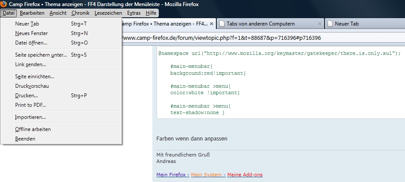The height and width of the screenshot is (182, 405).
Task: Choose 'Druckvorschau' from the menu
Action: click(32, 86)
